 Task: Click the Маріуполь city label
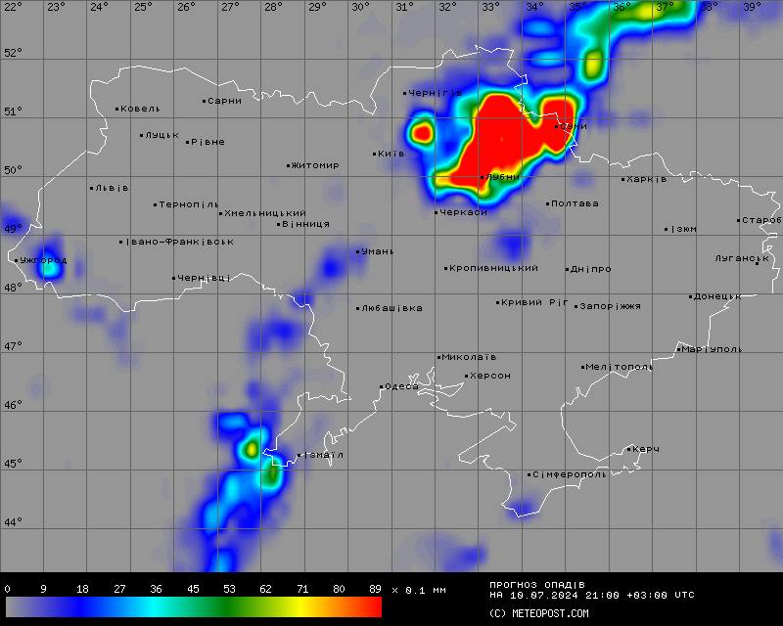tap(712, 349)
